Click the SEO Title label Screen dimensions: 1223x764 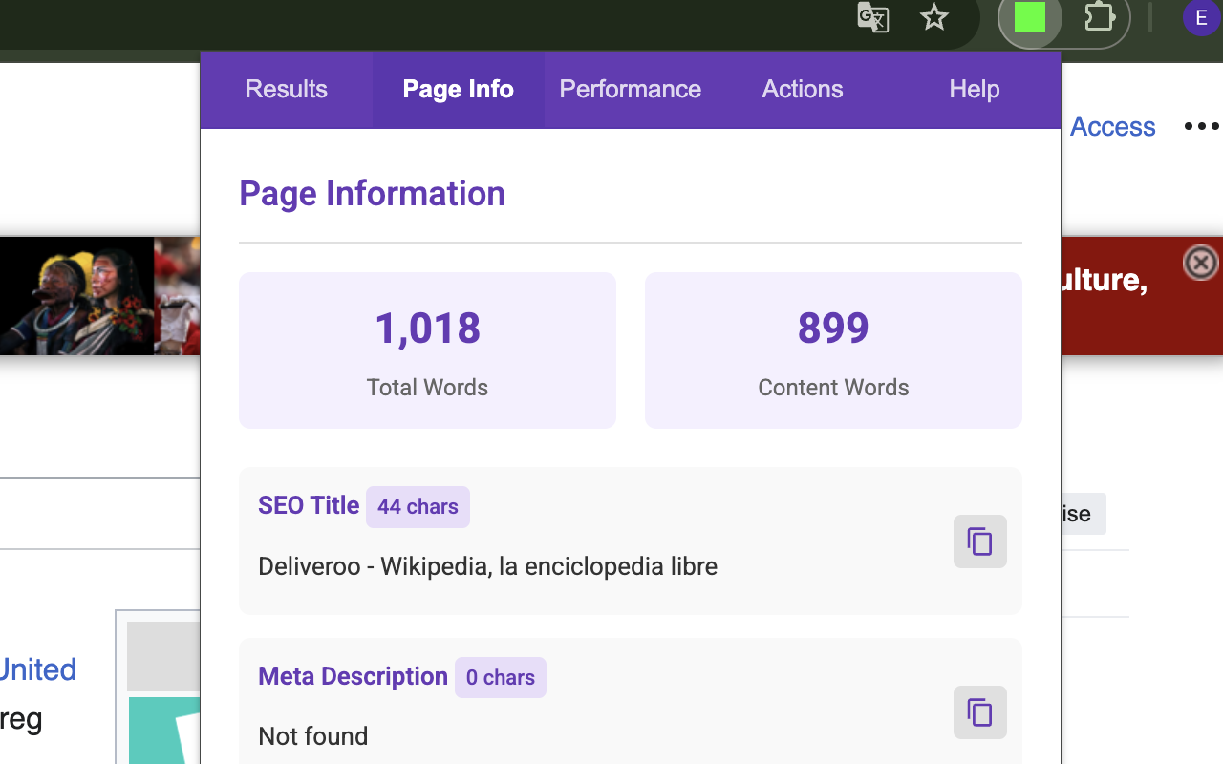(x=309, y=505)
